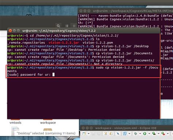Maximize the background CognexURCap terminal
Image resolution: width=173 pixels, height=140 pixels.
coord(89,11)
